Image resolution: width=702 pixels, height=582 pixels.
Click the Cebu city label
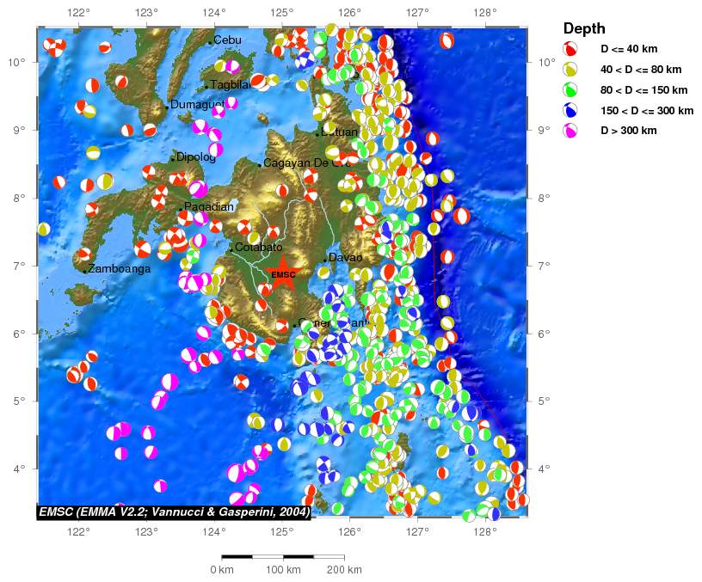tap(228, 40)
